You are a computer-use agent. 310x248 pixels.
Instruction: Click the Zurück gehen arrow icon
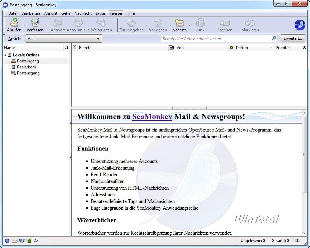131,23
